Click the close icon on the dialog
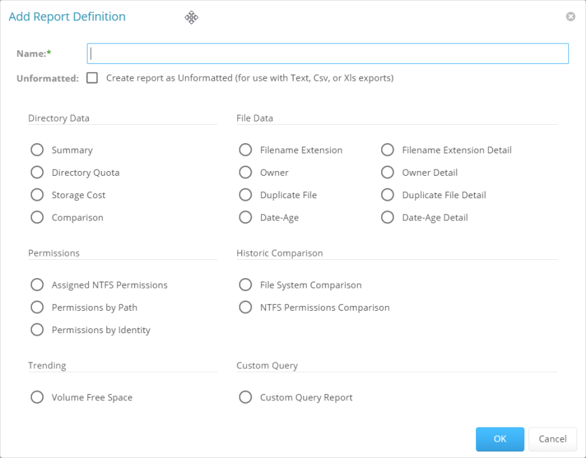The image size is (586, 458). [570, 16]
